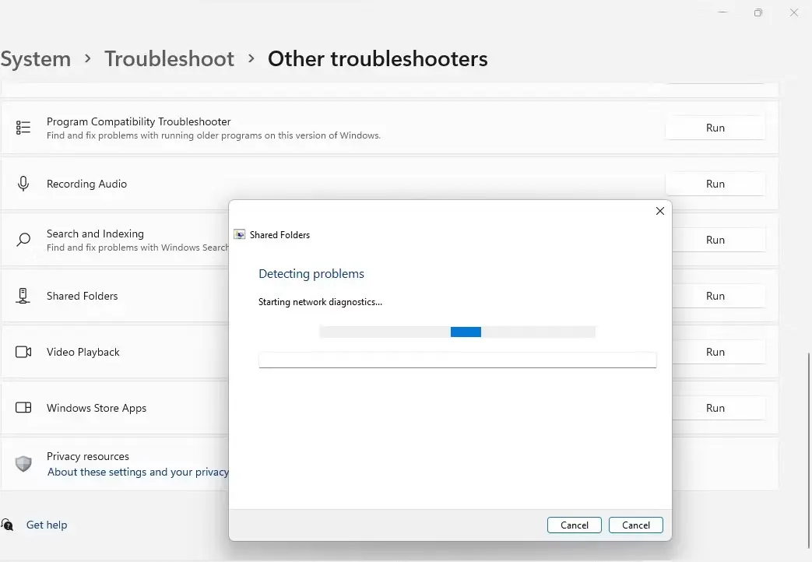Click the Detecting problems heading
This screenshot has width=812, height=562.
click(311, 273)
